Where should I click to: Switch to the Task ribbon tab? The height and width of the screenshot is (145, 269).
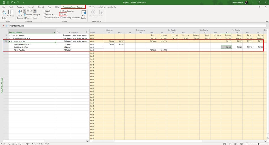[x=11, y=7]
